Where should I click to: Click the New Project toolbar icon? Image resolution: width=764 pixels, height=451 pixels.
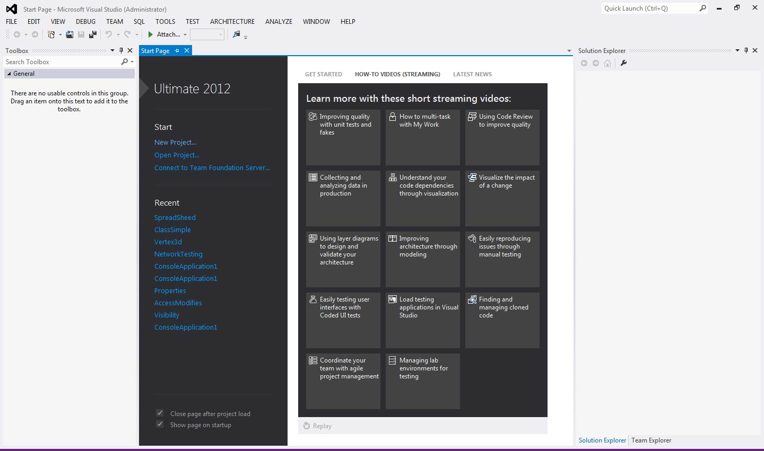[x=51, y=34]
